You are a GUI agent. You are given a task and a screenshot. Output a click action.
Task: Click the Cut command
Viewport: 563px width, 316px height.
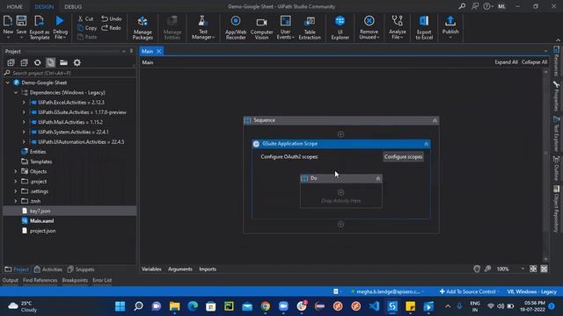(86, 18)
